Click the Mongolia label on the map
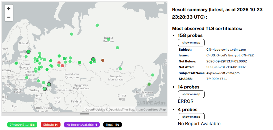 (x=116, y=78)
